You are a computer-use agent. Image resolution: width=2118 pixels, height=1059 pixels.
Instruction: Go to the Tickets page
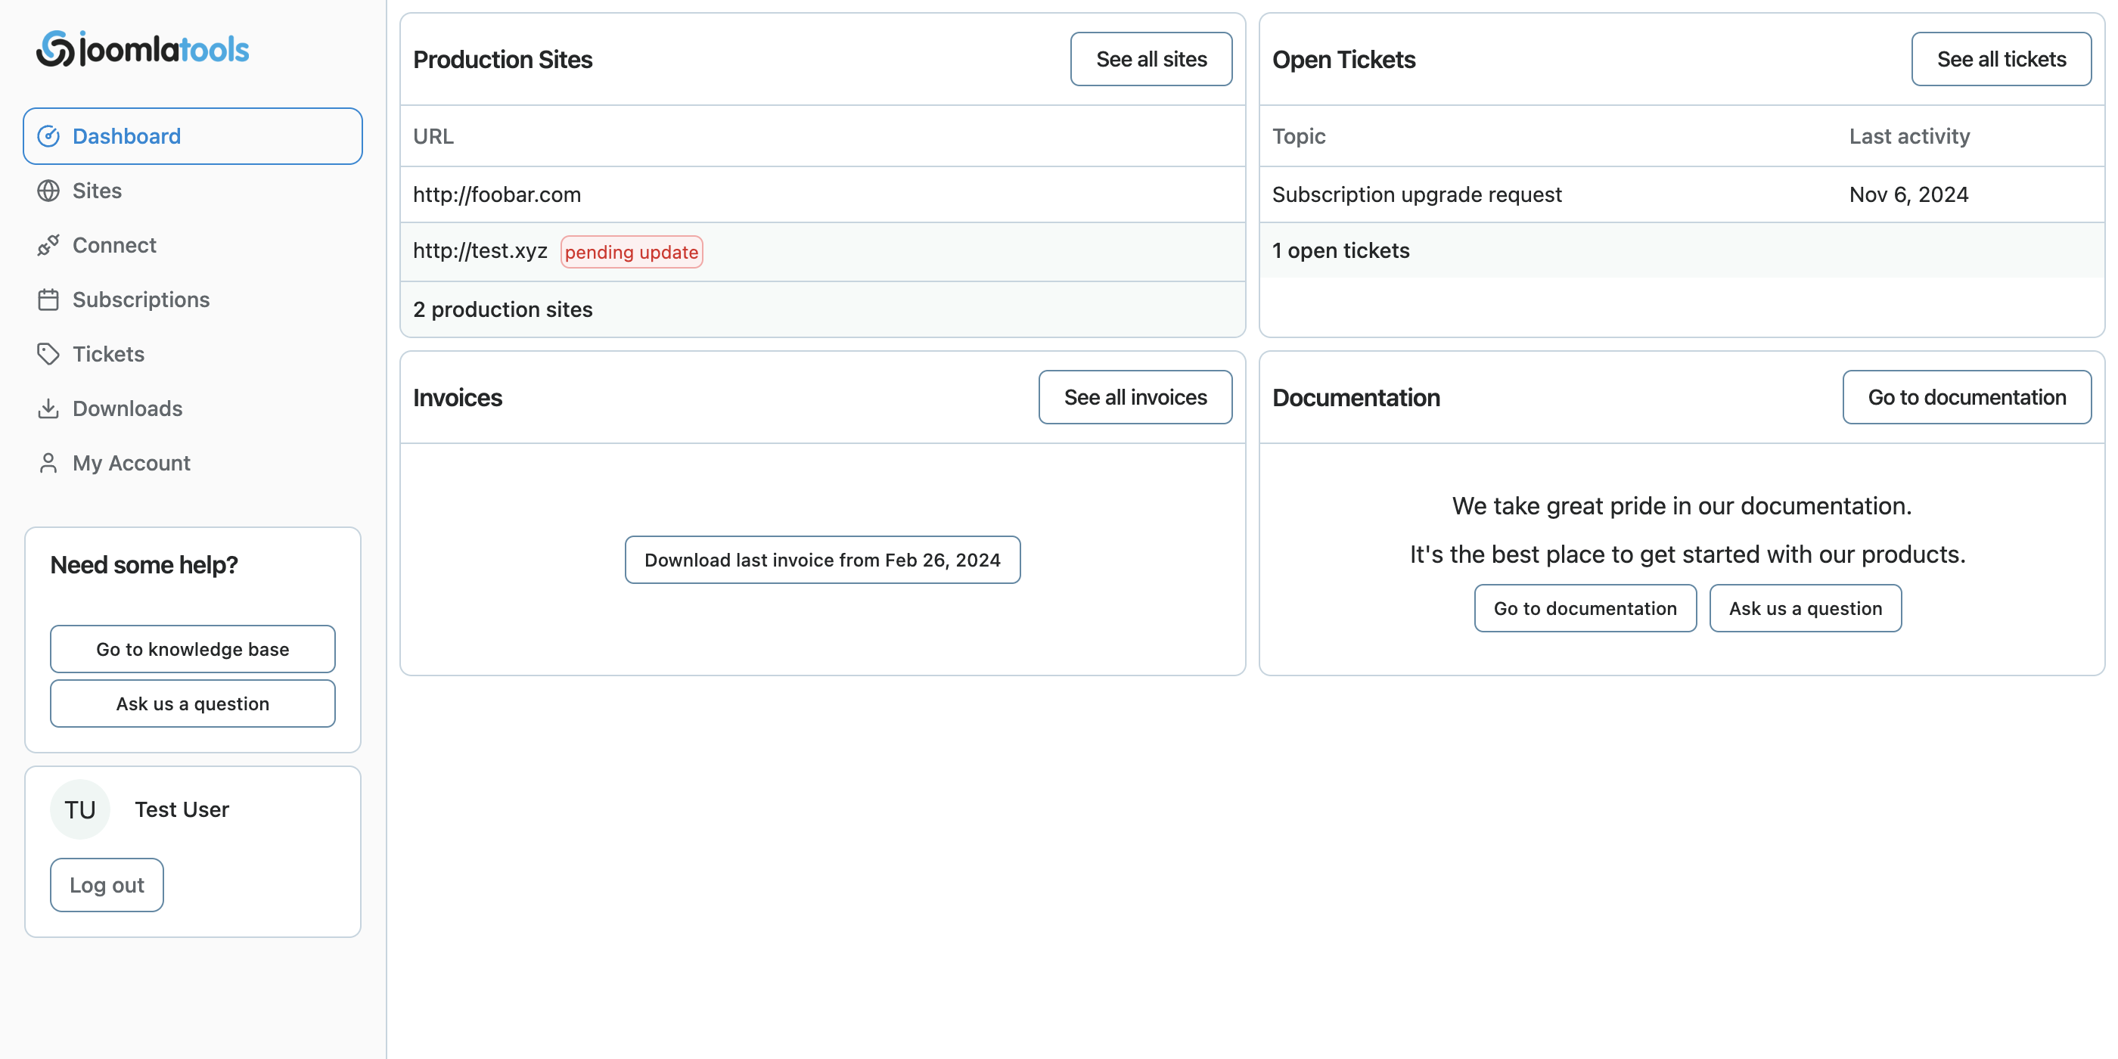point(107,354)
